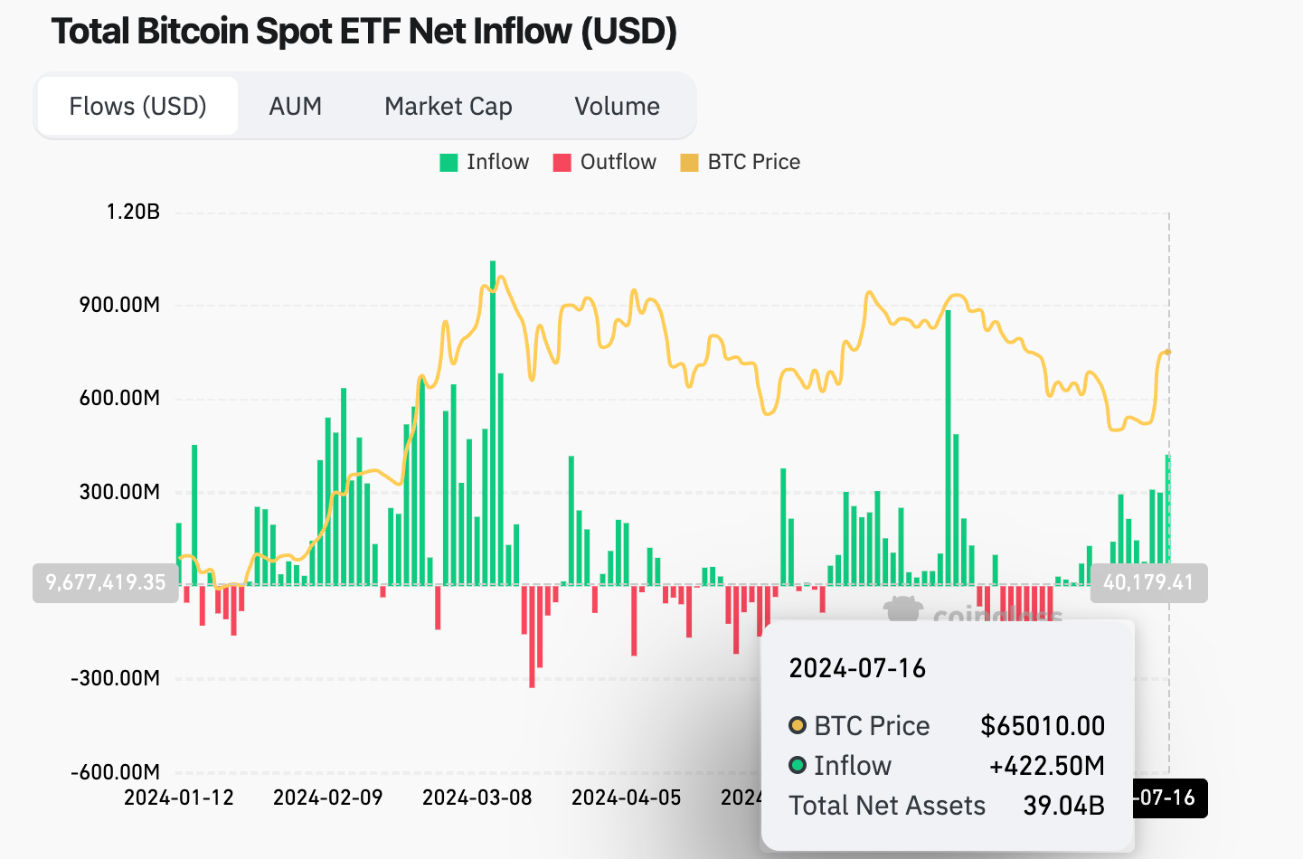Click the 40,179.41 value label
The width and height of the screenshot is (1303, 859).
coord(1148,583)
